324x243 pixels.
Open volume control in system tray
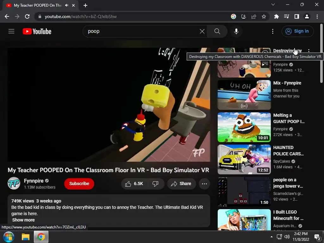point(287,237)
